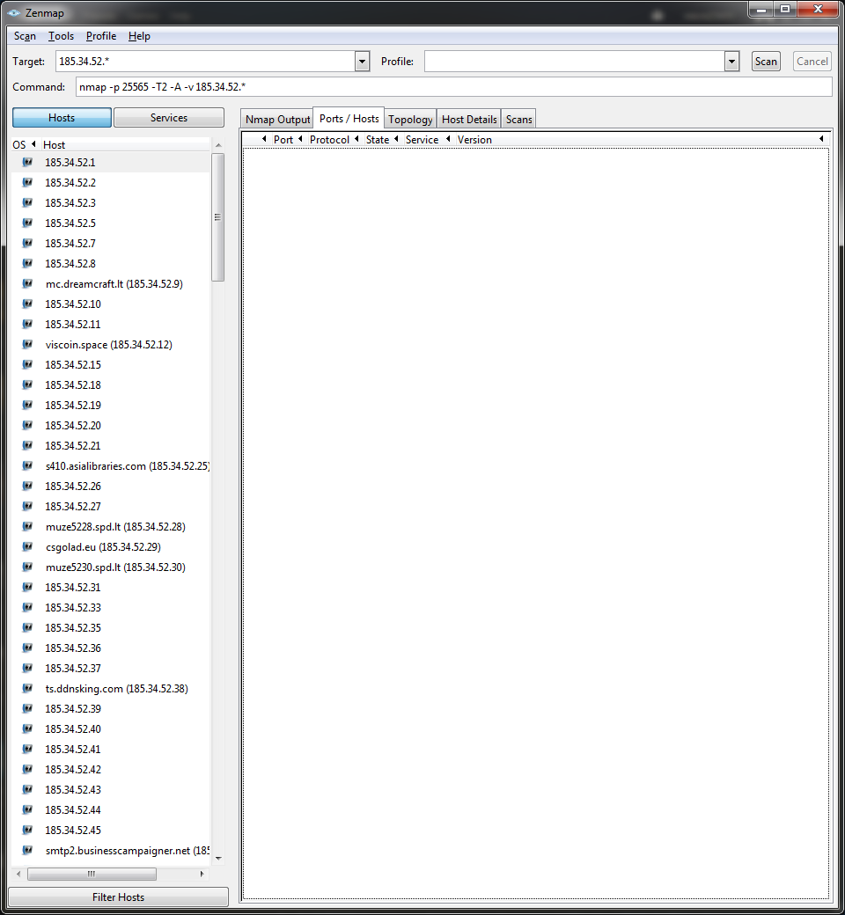Click the OS icon beside muze5228.spd.lt host
This screenshot has width=845, height=915.
pyautogui.click(x=27, y=526)
